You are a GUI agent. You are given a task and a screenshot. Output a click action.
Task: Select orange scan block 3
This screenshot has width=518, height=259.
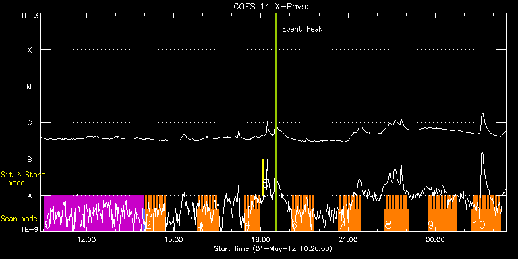coord(208,213)
